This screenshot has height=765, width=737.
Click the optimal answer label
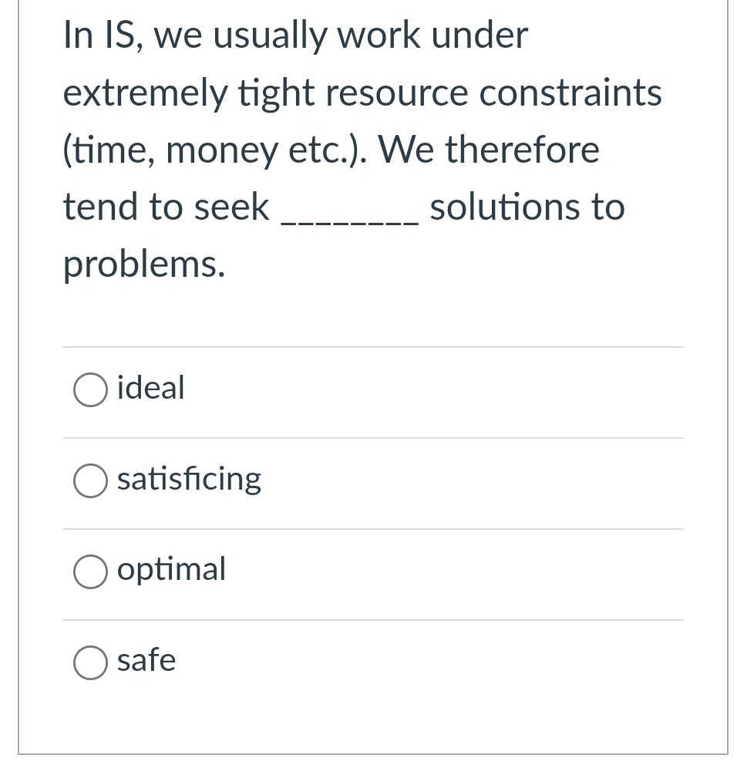(x=171, y=570)
